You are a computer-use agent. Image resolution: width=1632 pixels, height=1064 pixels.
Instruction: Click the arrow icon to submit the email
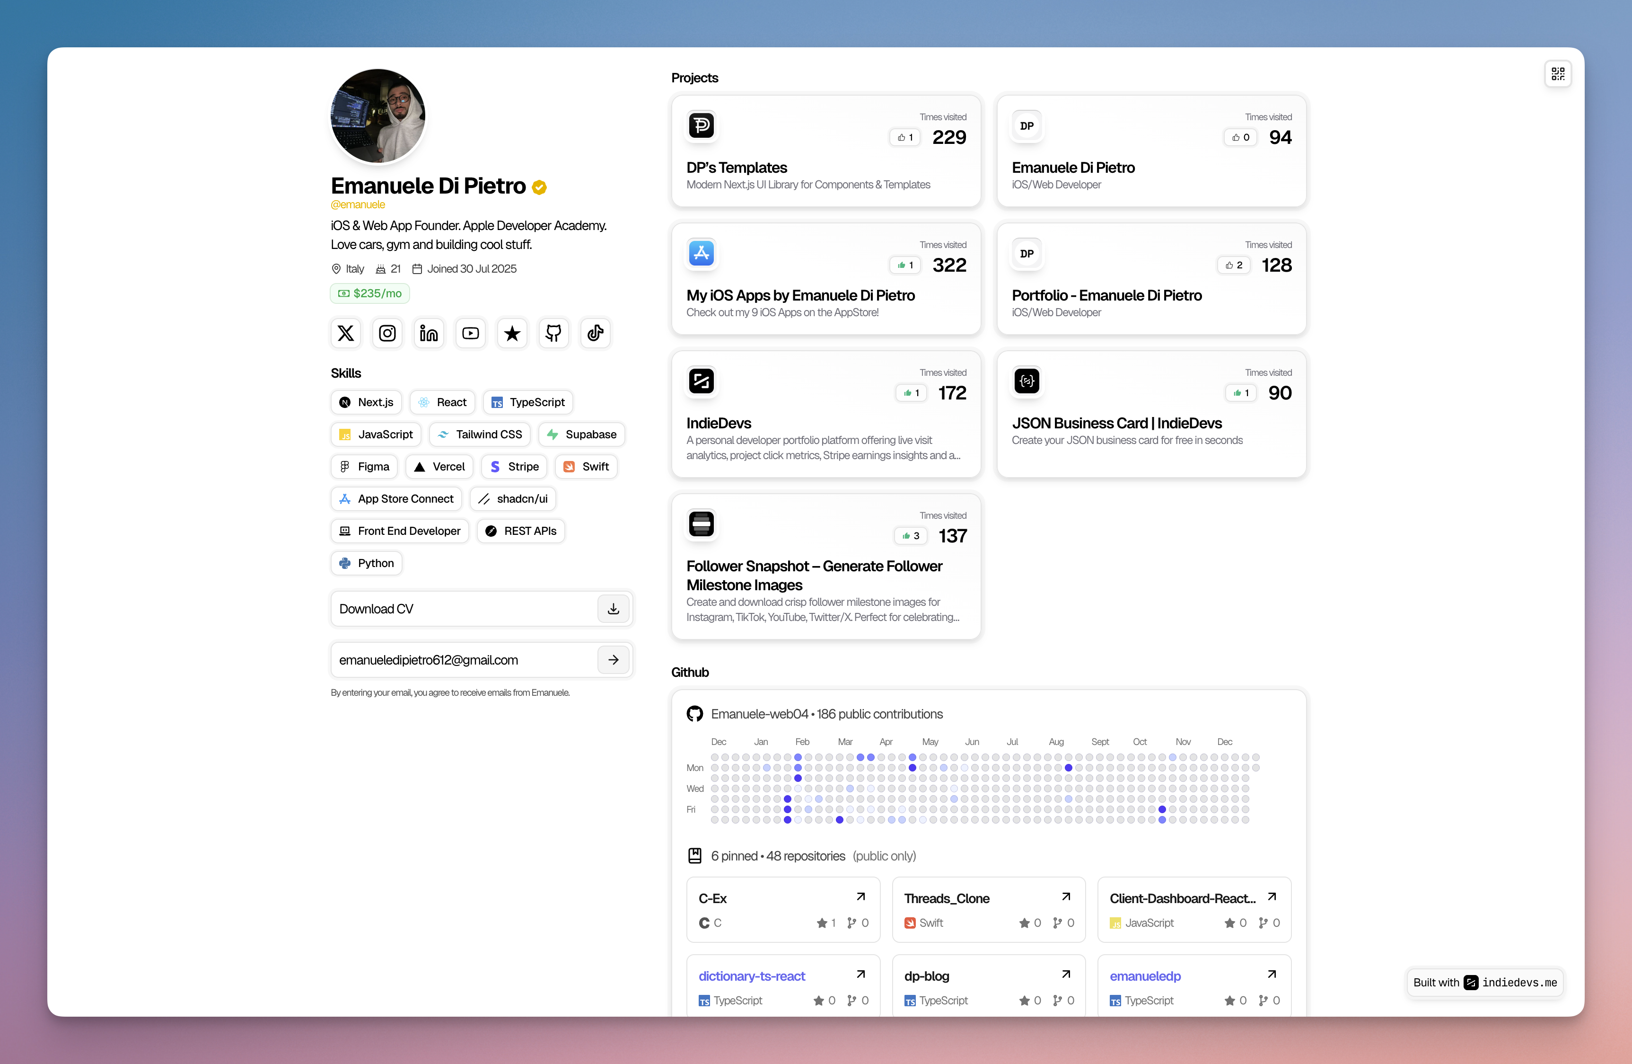pyautogui.click(x=613, y=659)
